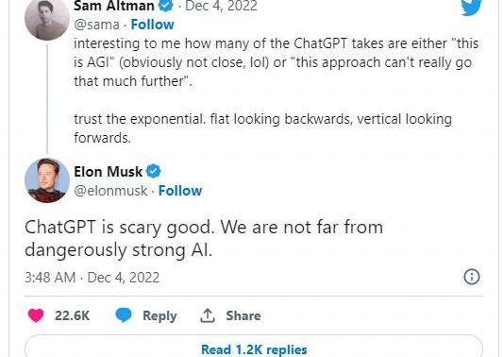The width and height of the screenshot is (503, 357).
Task: Click the @sama handle
Action: [96, 25]
